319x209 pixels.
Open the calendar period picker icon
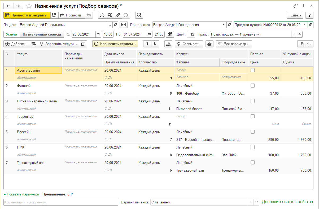coord(170,34)
